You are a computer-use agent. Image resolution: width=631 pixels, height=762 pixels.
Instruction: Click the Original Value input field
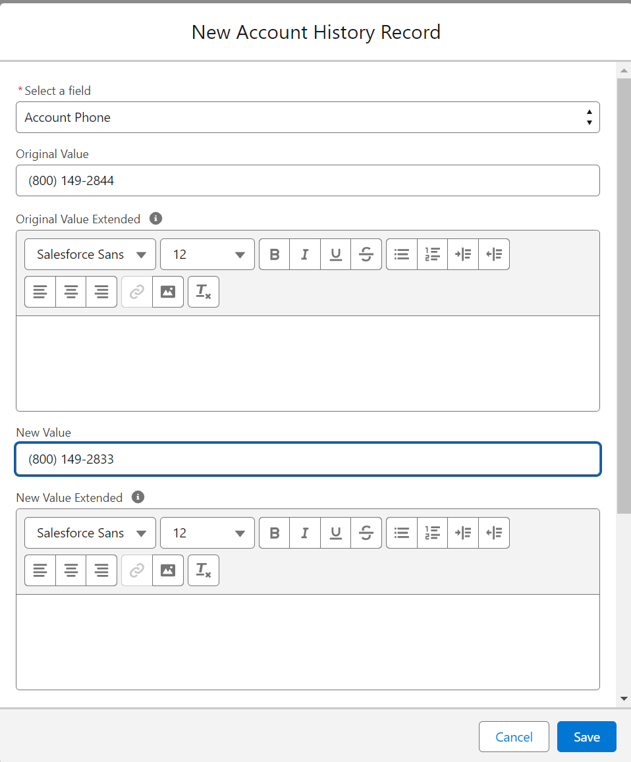coord(308,180)
